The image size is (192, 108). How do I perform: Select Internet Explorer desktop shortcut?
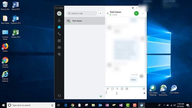(5, 76)
